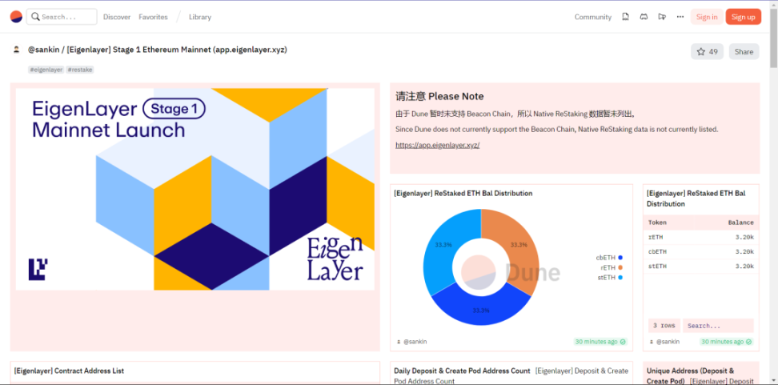Image resolution: width=778 pixels, height=385 pixels.
Task: Go to the Library tab
Action: coord(200,17)
